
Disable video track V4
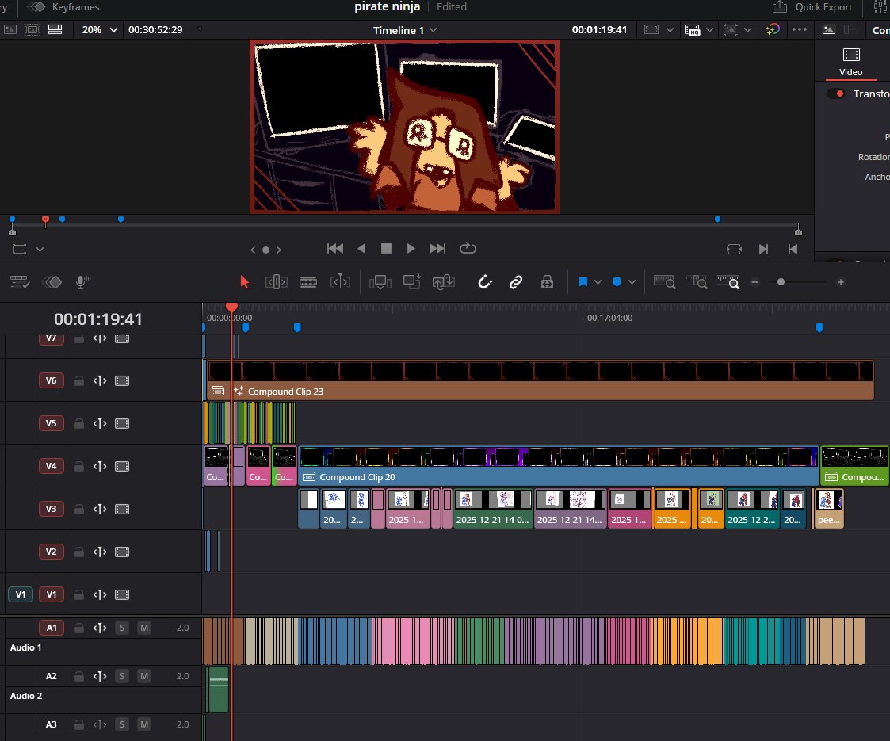[x=122, y=466]
